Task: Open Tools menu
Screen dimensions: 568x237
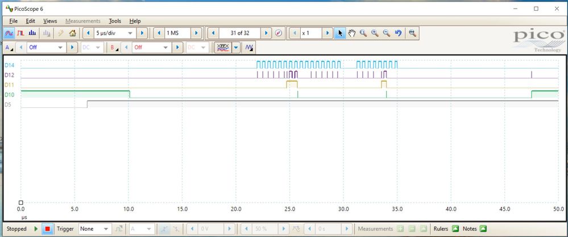Action: (x=115, y=21)
